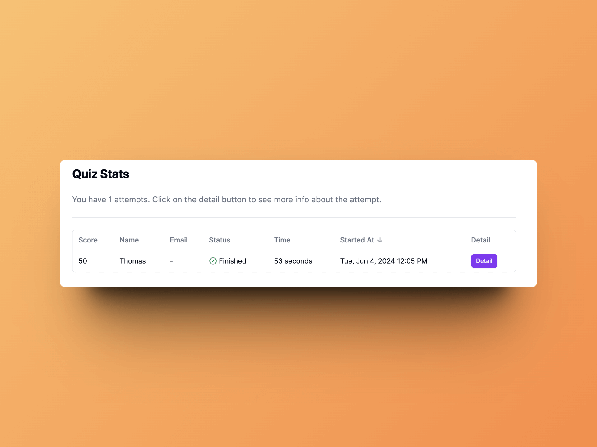Click the Name column header
Image resolution: width=597 pixels, height=447 pixels.
(129, 240)
